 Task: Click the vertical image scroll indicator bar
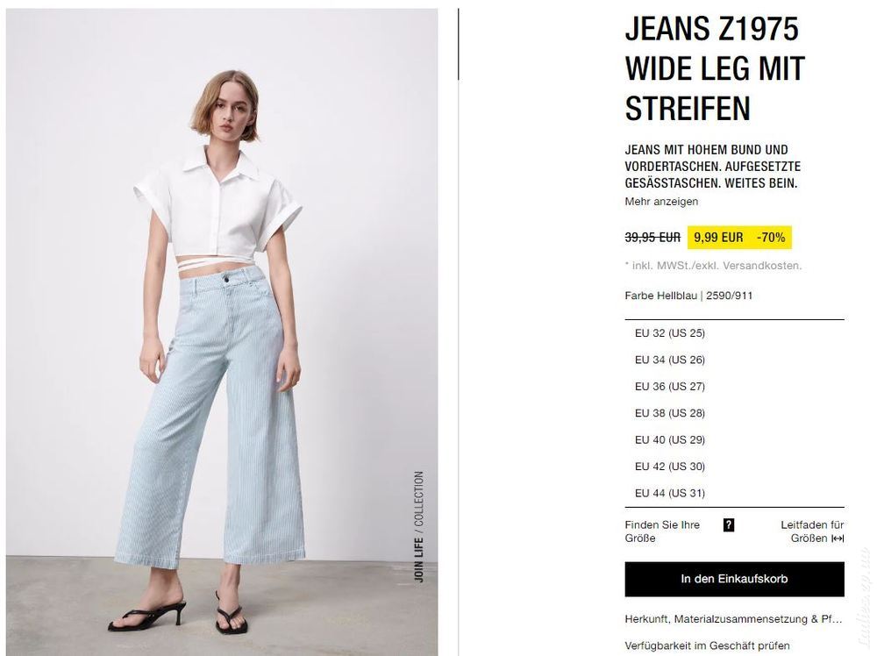coord(458,44)
